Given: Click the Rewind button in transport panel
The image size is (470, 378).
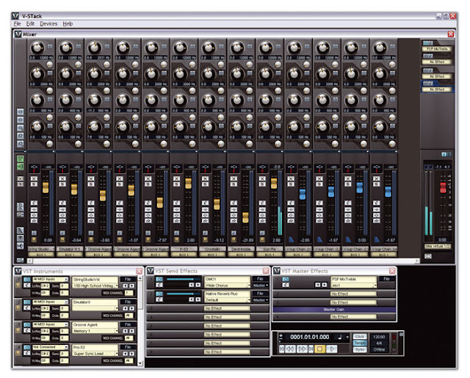Looking at the screenshot, I should click(x=290, y=349).
